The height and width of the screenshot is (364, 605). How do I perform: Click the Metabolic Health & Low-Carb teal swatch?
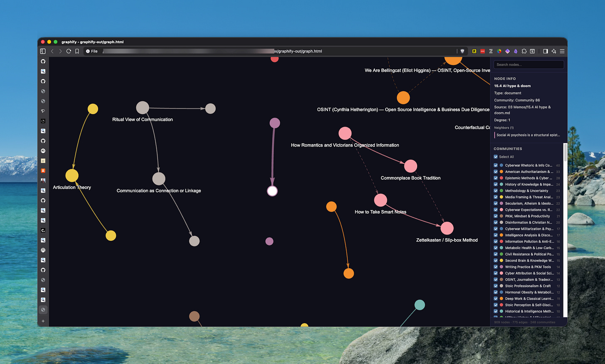point(502,248)
